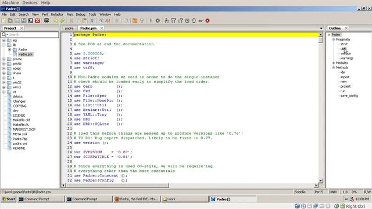Click the New file toolbar icon
This screenshot has width=372, height=209.
pos(4,21)
